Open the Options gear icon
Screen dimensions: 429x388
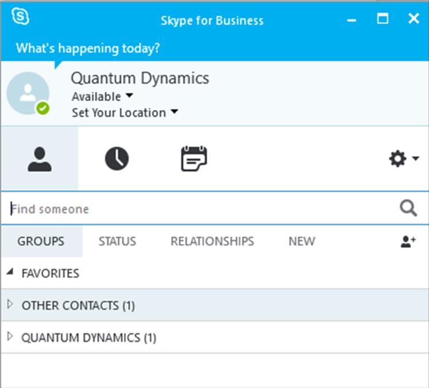point(397,158)
